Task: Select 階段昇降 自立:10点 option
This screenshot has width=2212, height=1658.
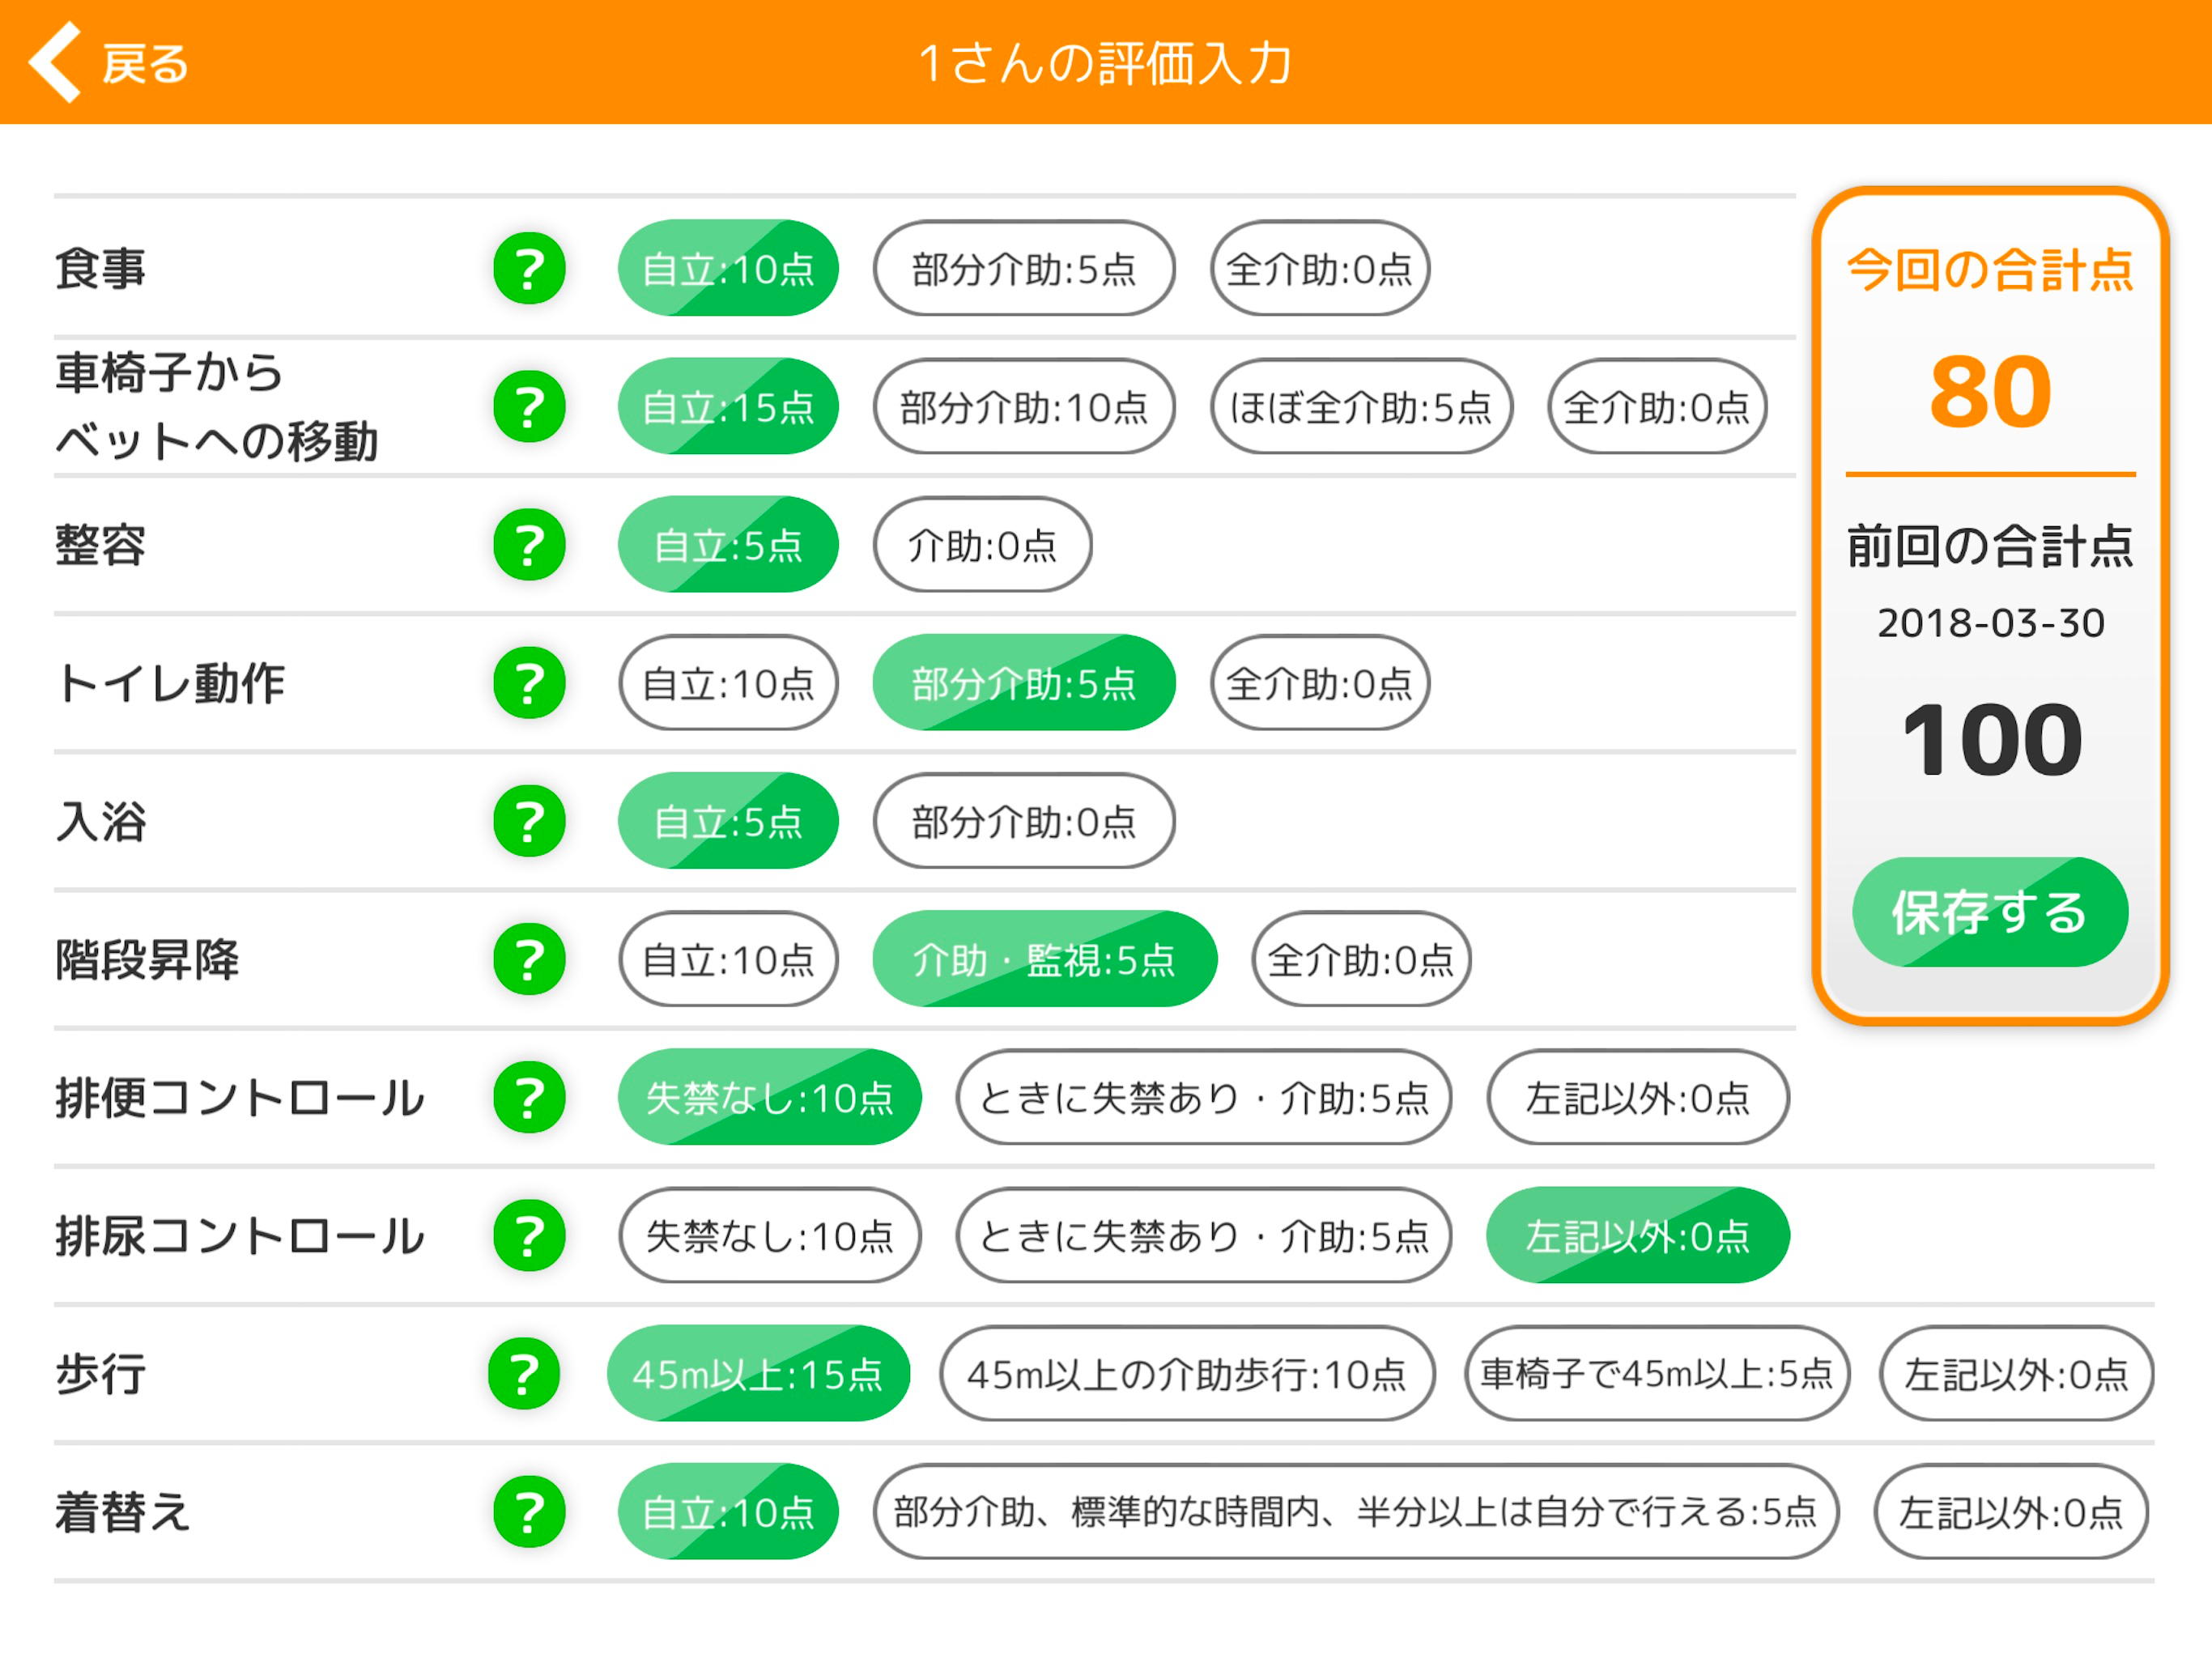Action: click(x=728, y=958)
